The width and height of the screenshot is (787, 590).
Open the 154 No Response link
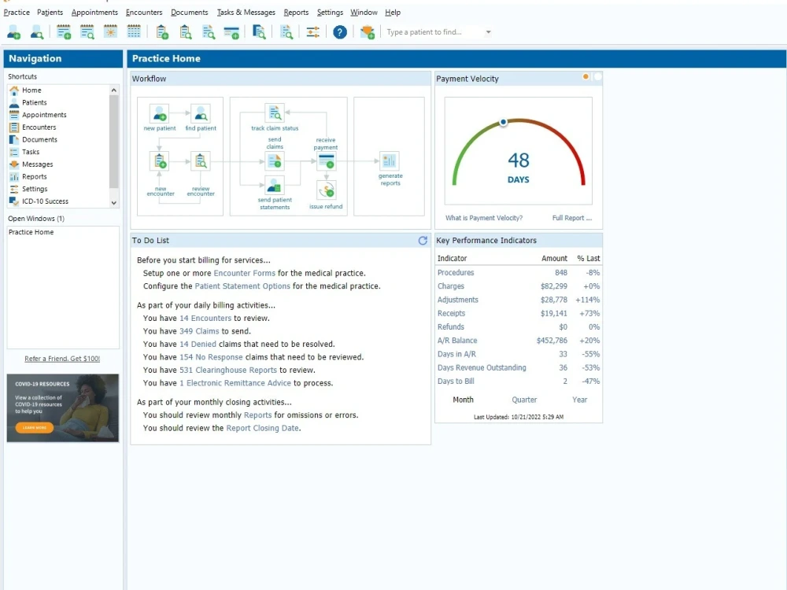click(x=211, y=357)
